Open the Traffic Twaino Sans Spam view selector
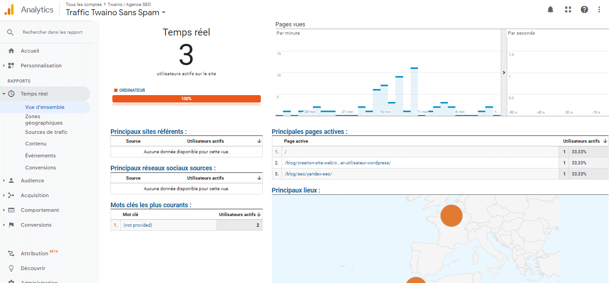Image resolution: width=609 pixels, height=283 pixels. pos(116,12)
